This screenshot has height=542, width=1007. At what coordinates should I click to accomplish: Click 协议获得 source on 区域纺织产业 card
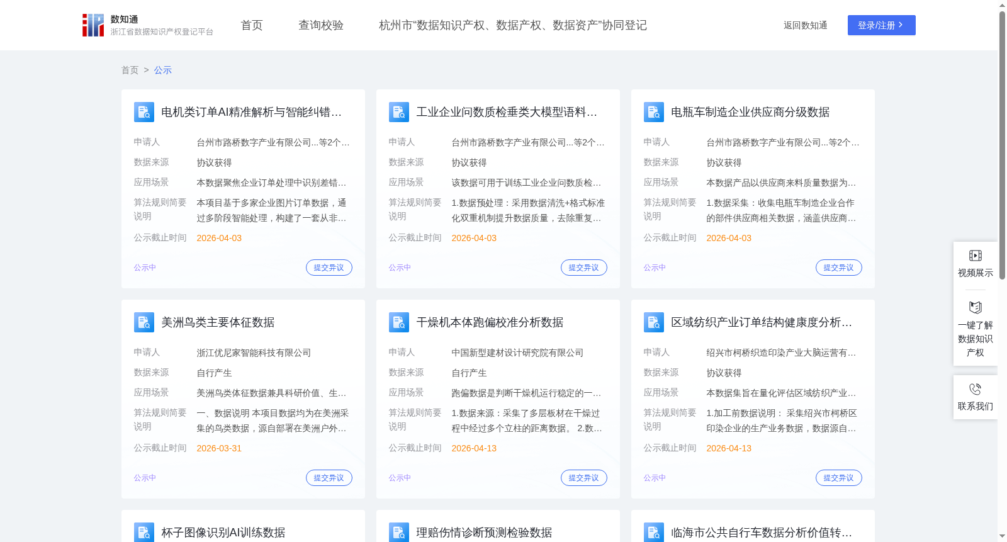tap(724, 373)
